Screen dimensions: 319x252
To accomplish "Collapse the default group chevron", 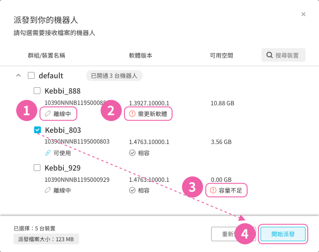I will 18,76.
